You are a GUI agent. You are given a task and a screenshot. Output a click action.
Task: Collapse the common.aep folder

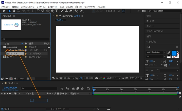(x=2, y=47)
